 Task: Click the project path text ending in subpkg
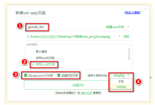pos(69,37)
